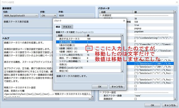Click scroll down arrow in main parameter list
The height and width of the screenshot is (108, 179).
point(175,99)
